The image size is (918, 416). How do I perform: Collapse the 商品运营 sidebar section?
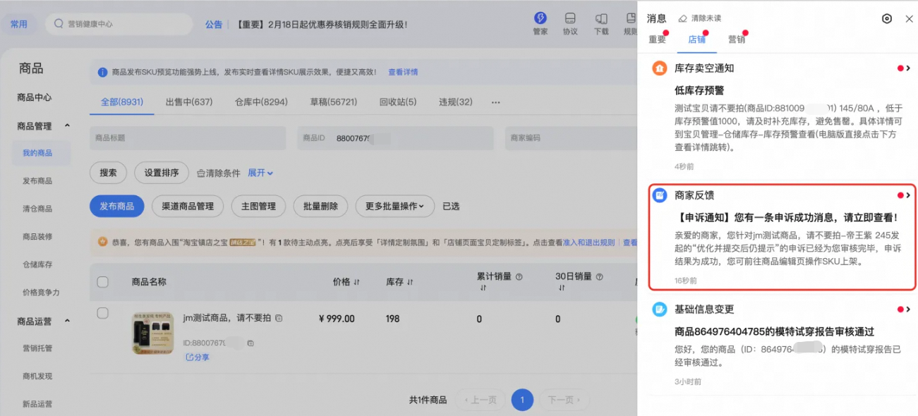(x=68, y=321)
